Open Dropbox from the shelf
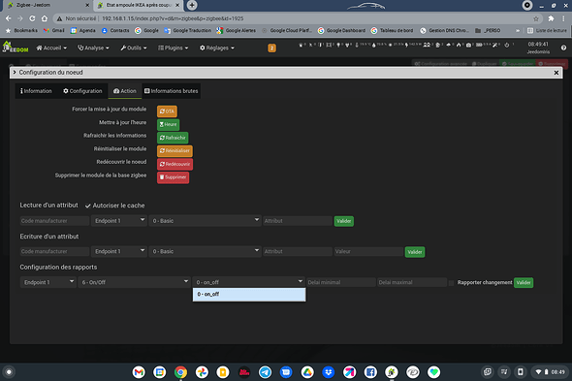The image size is (572, 381). [329, 372]
